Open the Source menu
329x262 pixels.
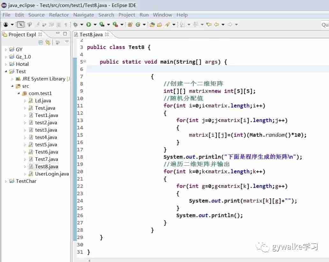pos(37,15)
